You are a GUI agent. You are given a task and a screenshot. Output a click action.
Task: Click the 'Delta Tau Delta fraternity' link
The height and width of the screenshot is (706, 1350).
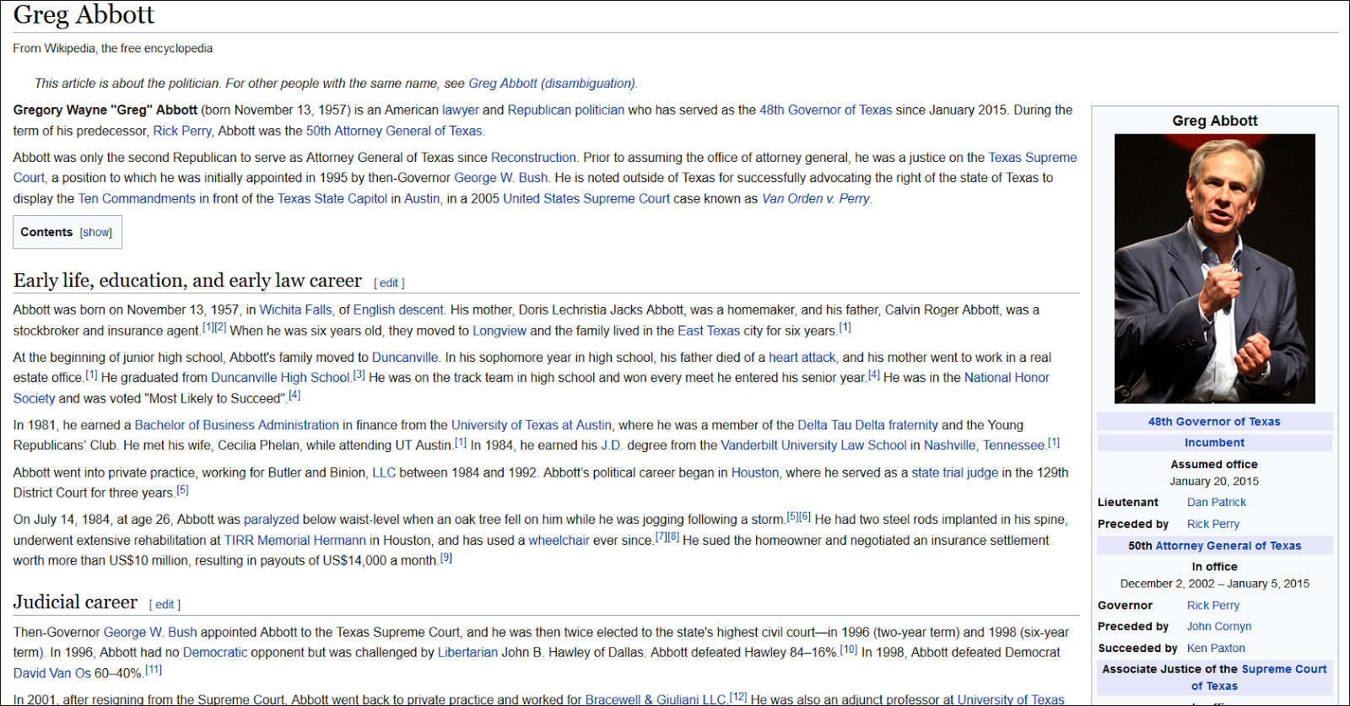(x=867, y=425)
